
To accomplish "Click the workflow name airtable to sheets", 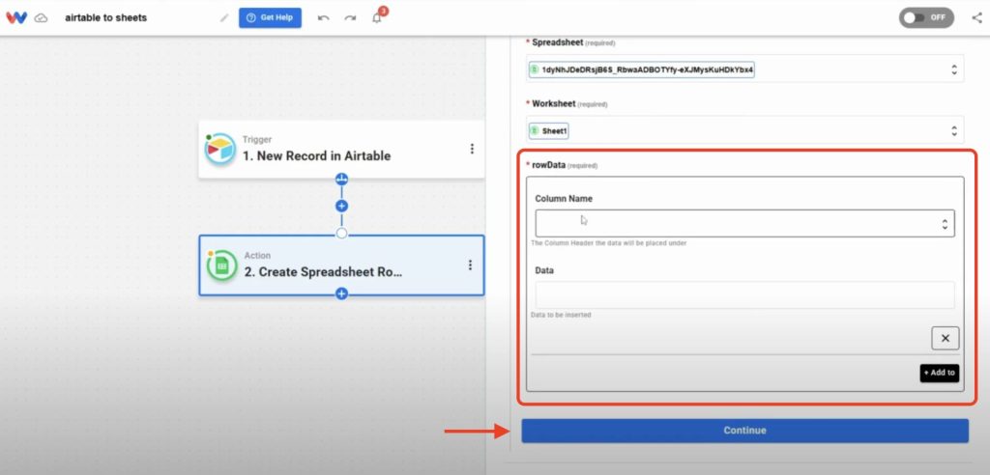I will point(106,17).
